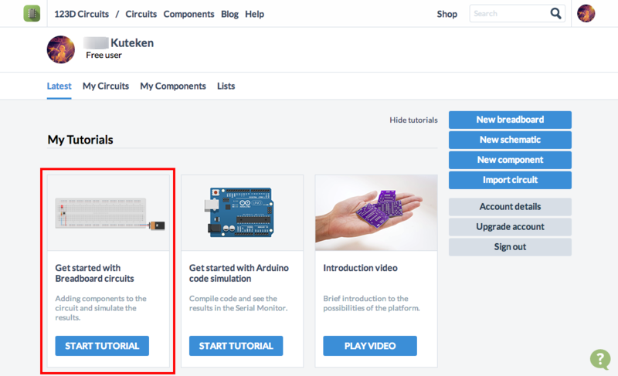Click the search magnifier icon
The height and width of the screenshot is (376, 618).
[555, 14]
